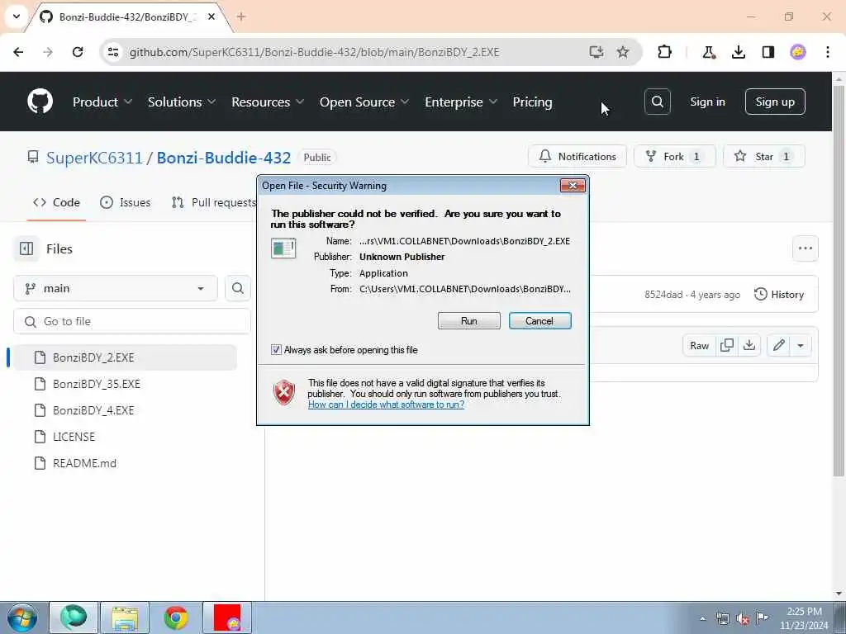Open the three-dot more file actions button

[x=805, y=248]
